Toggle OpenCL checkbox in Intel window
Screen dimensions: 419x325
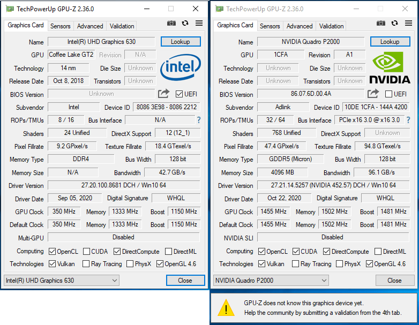point(52,252)
